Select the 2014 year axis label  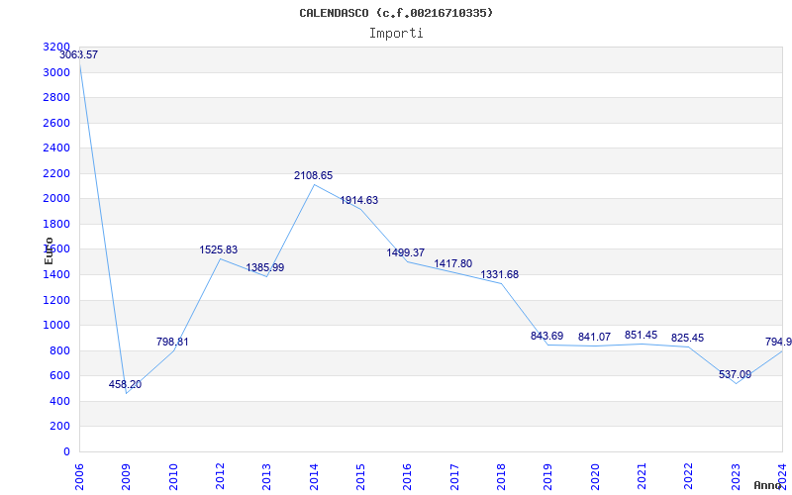point(314,477)
